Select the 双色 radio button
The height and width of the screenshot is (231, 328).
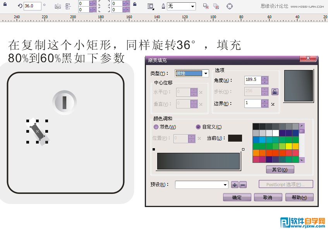[156, 127]
